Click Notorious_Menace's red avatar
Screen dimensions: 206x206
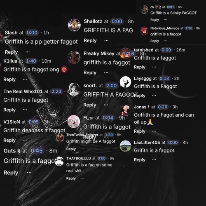[x=144, y=31]
